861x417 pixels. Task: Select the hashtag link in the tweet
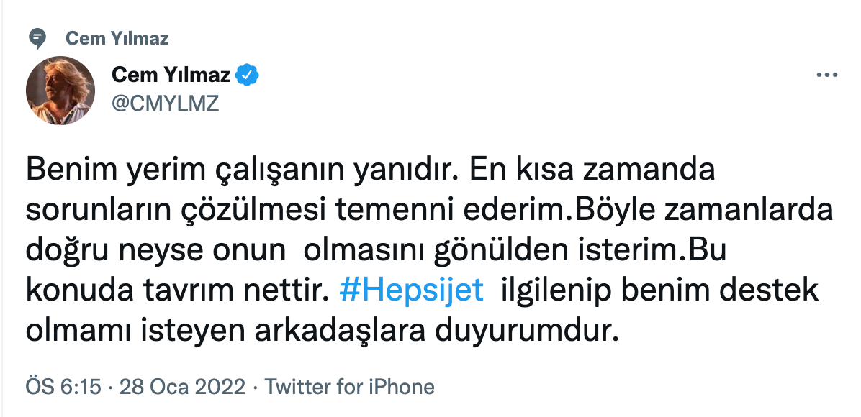tap(411, 290)
